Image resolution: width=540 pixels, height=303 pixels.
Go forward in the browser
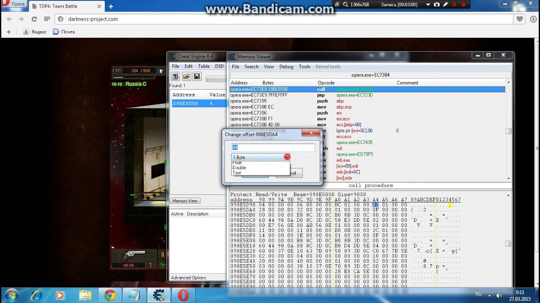[21, 19]
